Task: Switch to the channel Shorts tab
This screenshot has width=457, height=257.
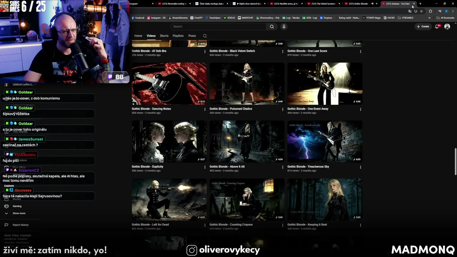Action: 164,36
